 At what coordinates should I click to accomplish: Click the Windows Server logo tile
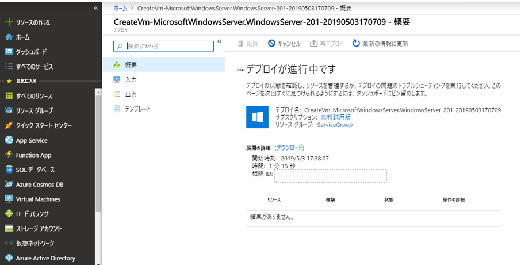pos(257,117)
